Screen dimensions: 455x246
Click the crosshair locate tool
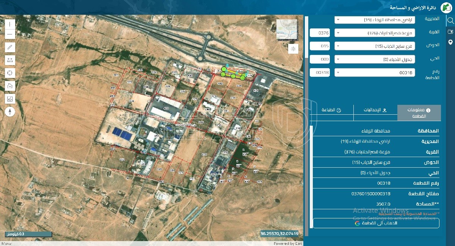pyautogui.click(x=10, y=73)
